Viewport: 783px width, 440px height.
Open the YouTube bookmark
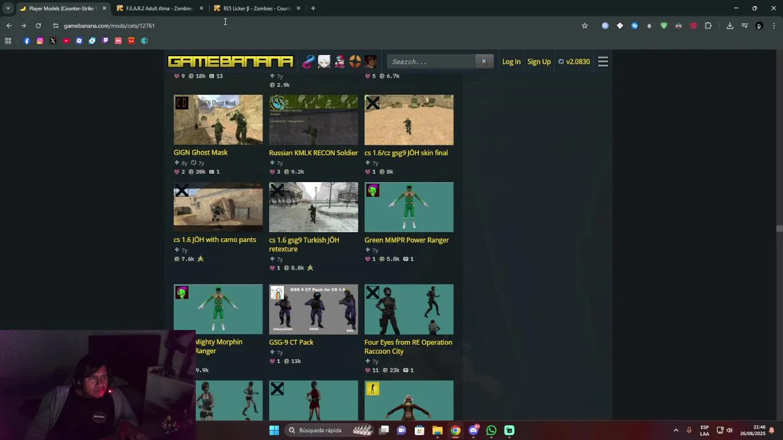click(x=66, y=41)
